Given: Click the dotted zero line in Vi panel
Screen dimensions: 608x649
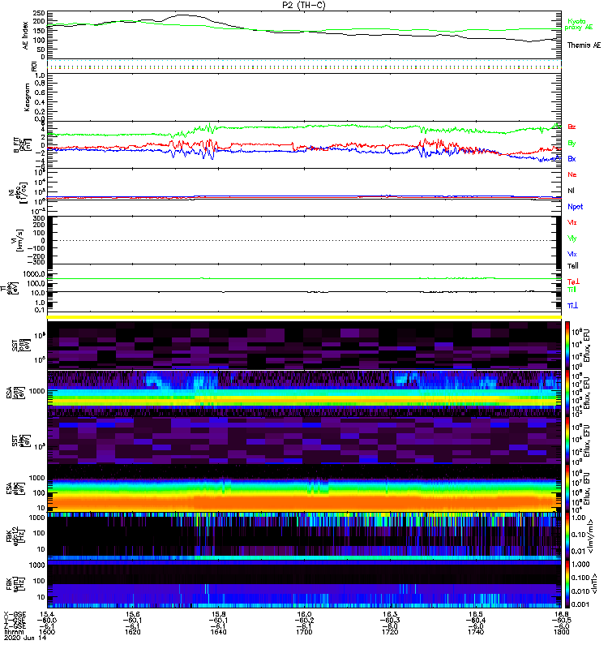Looking at the screenshot, I should point(305,240).
